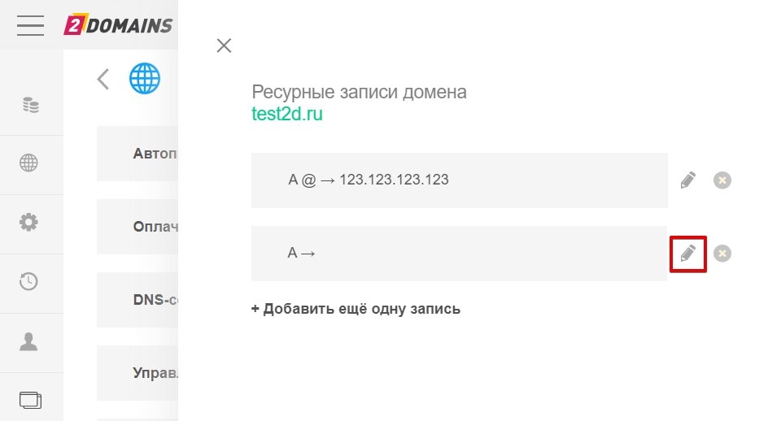
Task: Select the empty A → record row
Action: point(459,254)
